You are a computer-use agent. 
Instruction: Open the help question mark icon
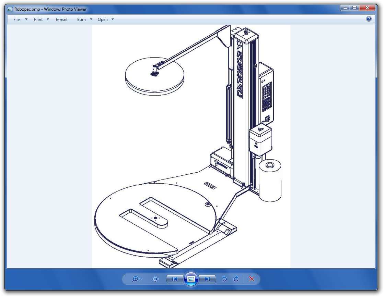coord(369,19)
